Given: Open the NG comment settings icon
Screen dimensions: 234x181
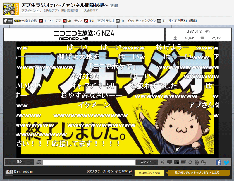Looking at the screenshot, I should click(176, 162).
